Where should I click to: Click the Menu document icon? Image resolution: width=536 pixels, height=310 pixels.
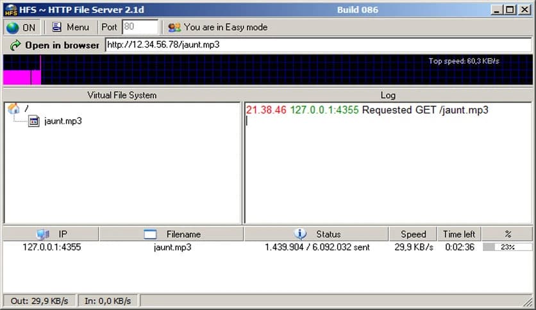[x=57, y=27]
